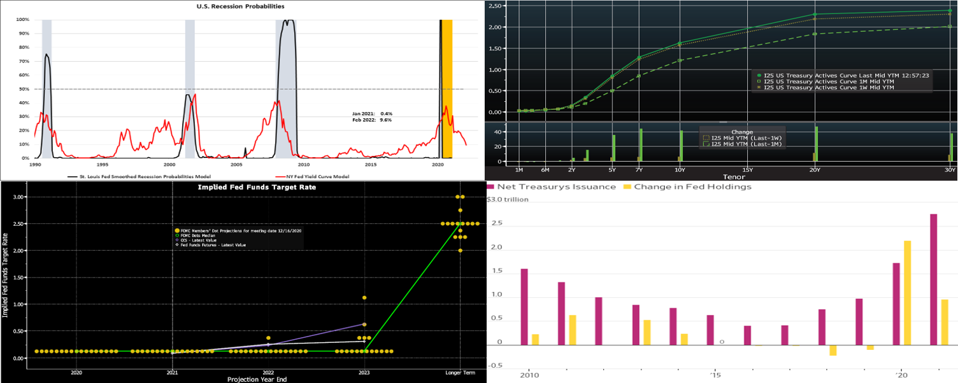Click the 20Y tenor label

pos(815,170)
